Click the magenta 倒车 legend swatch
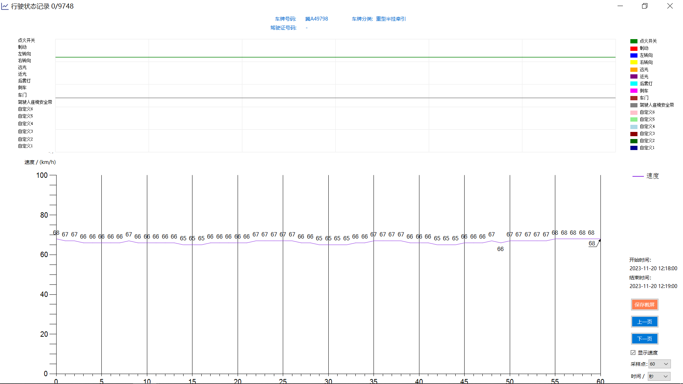 coord(634,91)
